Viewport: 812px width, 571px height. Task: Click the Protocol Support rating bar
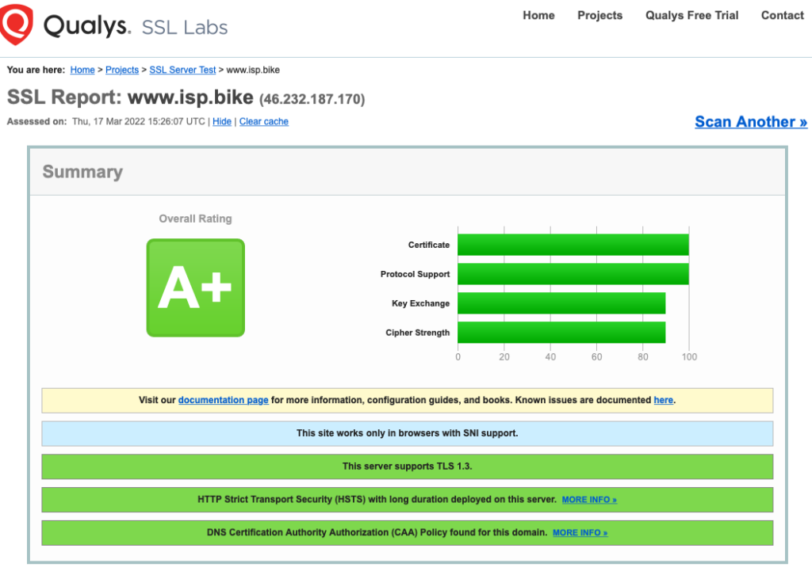(573, 274)
